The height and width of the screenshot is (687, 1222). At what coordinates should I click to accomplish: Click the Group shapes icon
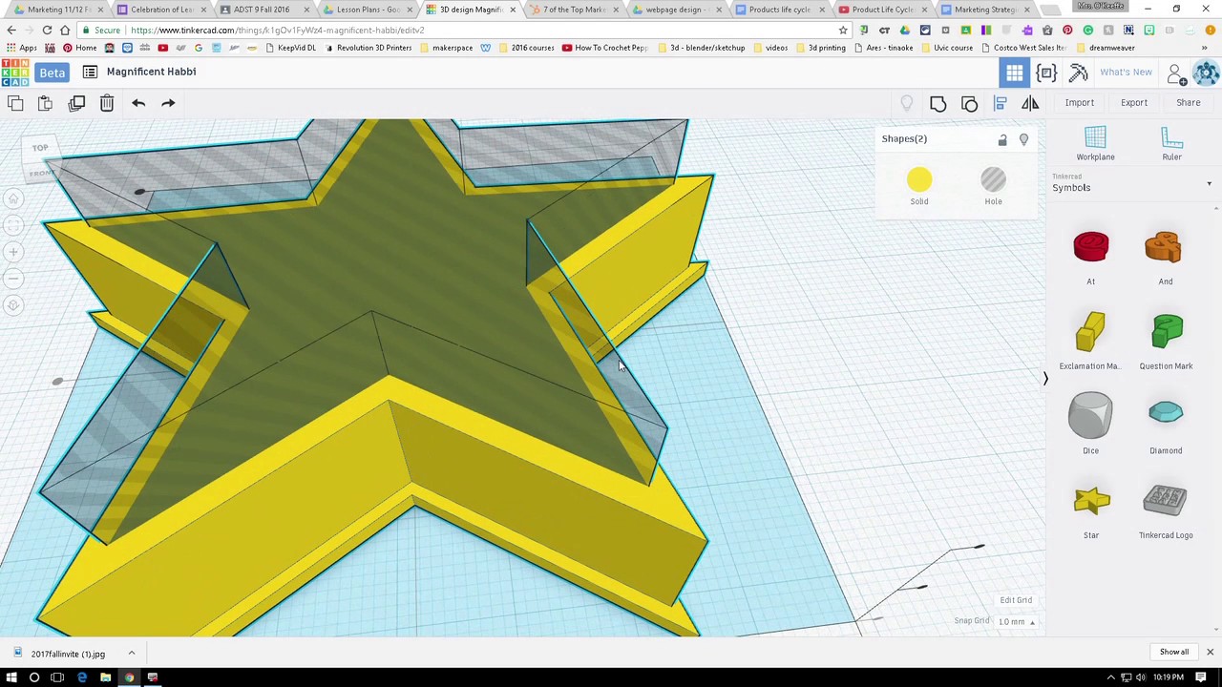pos(938,103)
